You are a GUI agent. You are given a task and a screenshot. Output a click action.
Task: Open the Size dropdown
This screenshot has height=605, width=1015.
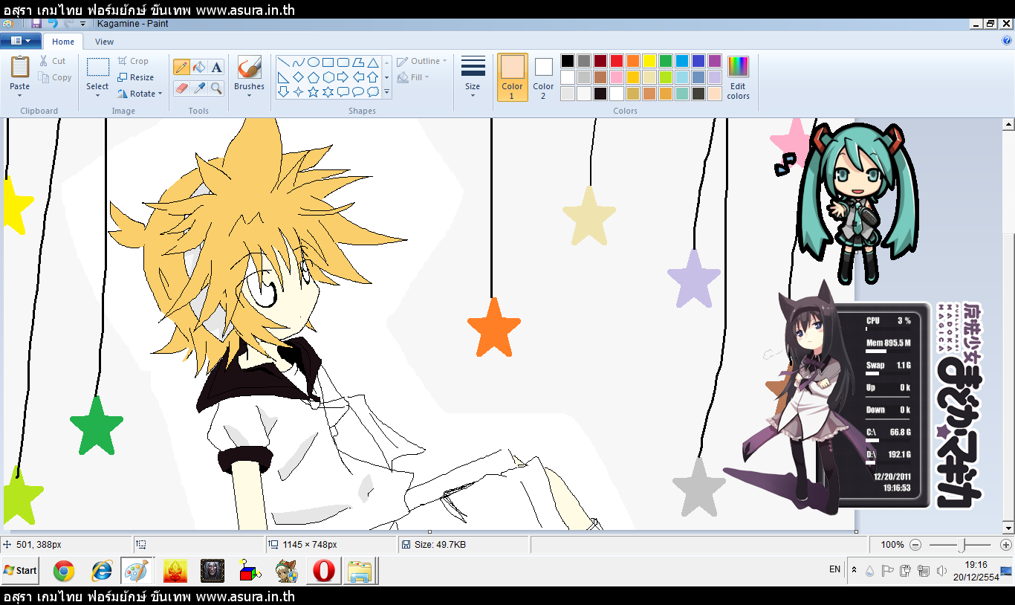point(473,77)
